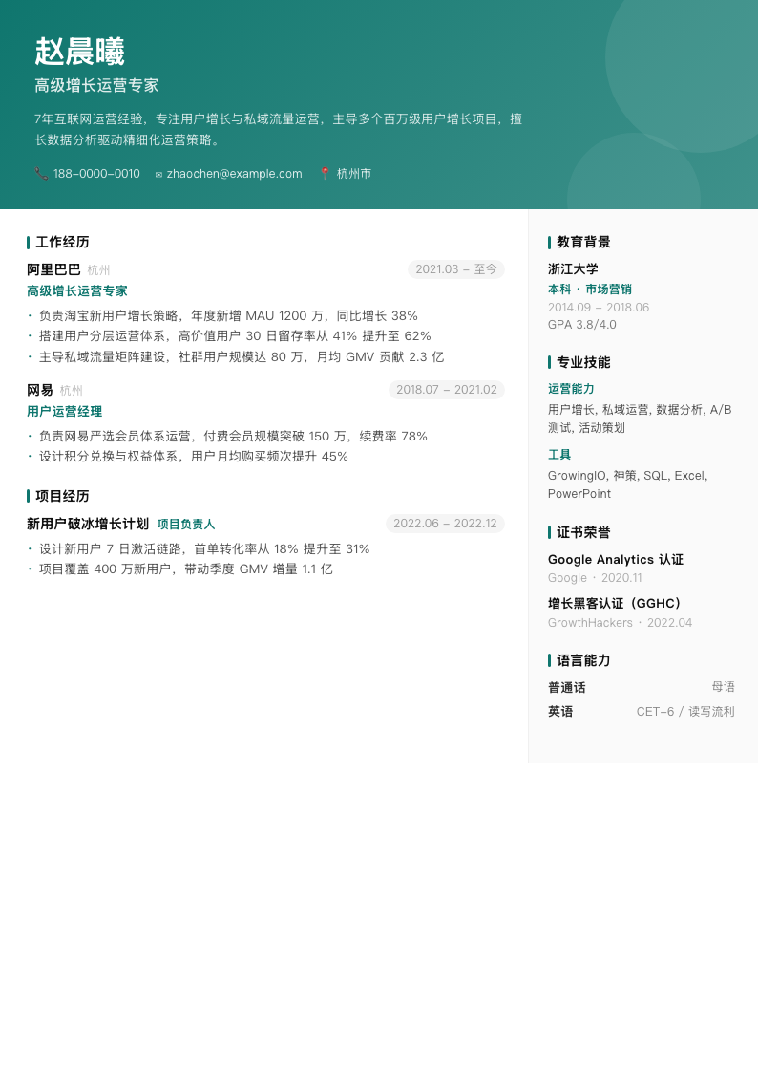Select the 项目经历 section heading
758x1073 pixels.
(62, 497)
